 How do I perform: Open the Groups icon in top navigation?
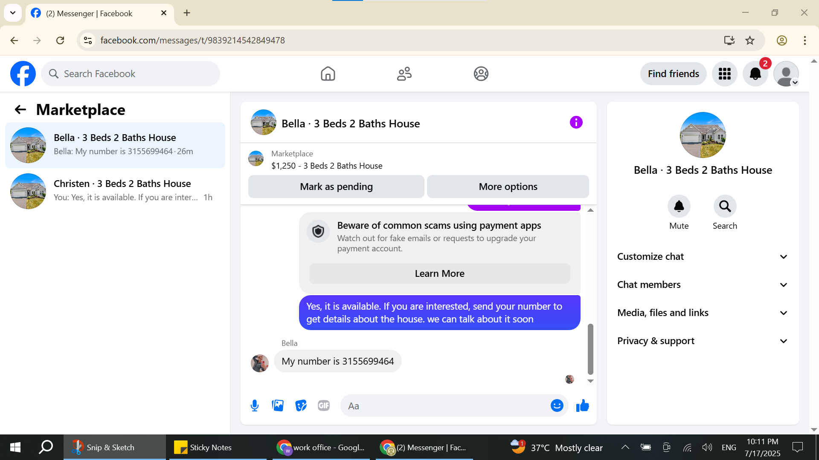coord(481,74)
